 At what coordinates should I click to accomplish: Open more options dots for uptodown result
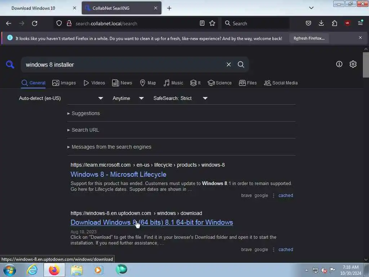click(x=273, y=250)
